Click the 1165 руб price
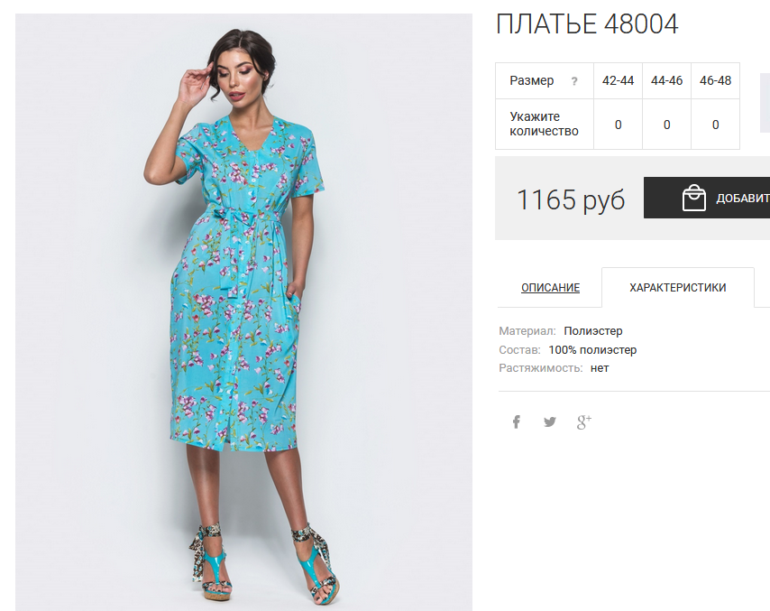 (571, 199)
